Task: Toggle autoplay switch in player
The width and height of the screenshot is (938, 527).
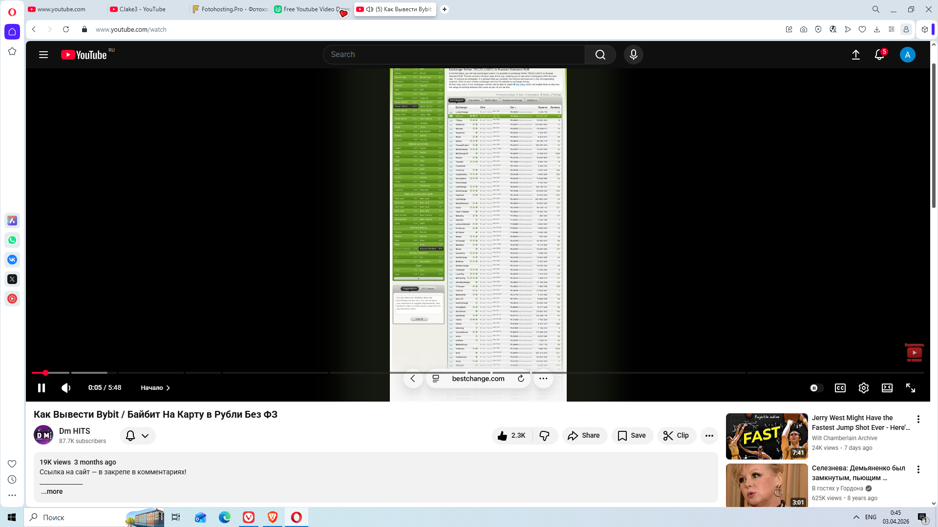Action: [816, 388]
